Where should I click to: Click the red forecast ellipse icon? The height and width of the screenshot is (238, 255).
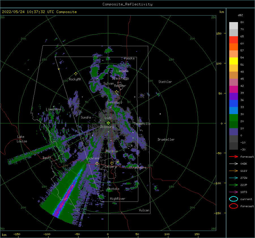233,206
